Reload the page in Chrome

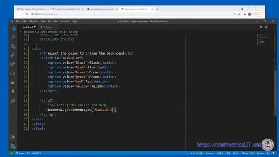pos(27,14)
